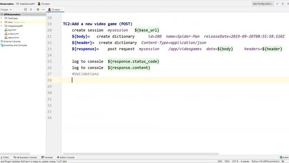Click id=100 argument on line 21
Viewport: 289px width, 163px height.
point(155,36)
